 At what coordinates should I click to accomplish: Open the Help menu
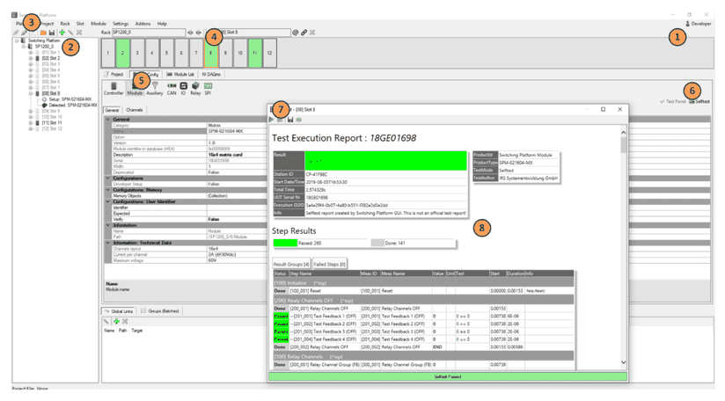[162, 24]
